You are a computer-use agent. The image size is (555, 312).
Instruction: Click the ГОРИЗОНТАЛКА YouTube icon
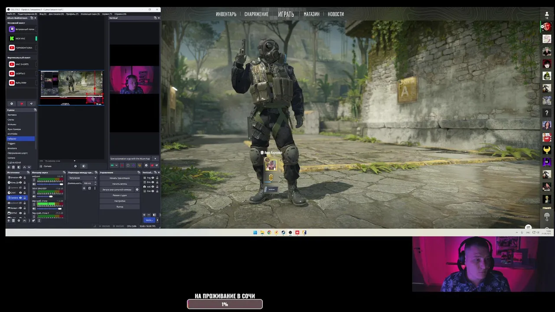click(12, 48)
